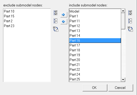The height and width of the screenshot is (95, 137).
Task: Move nodes left with blue arrow
Action: 64,21
